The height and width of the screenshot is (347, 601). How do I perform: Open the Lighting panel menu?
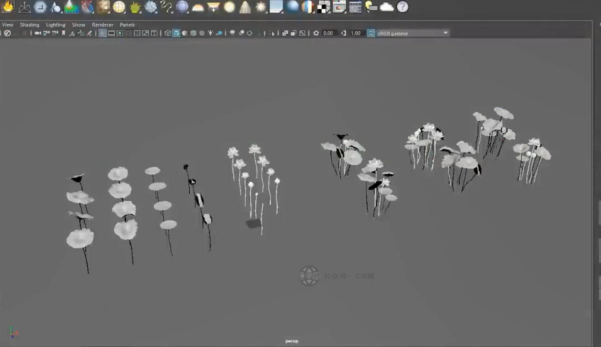point(56,25)
